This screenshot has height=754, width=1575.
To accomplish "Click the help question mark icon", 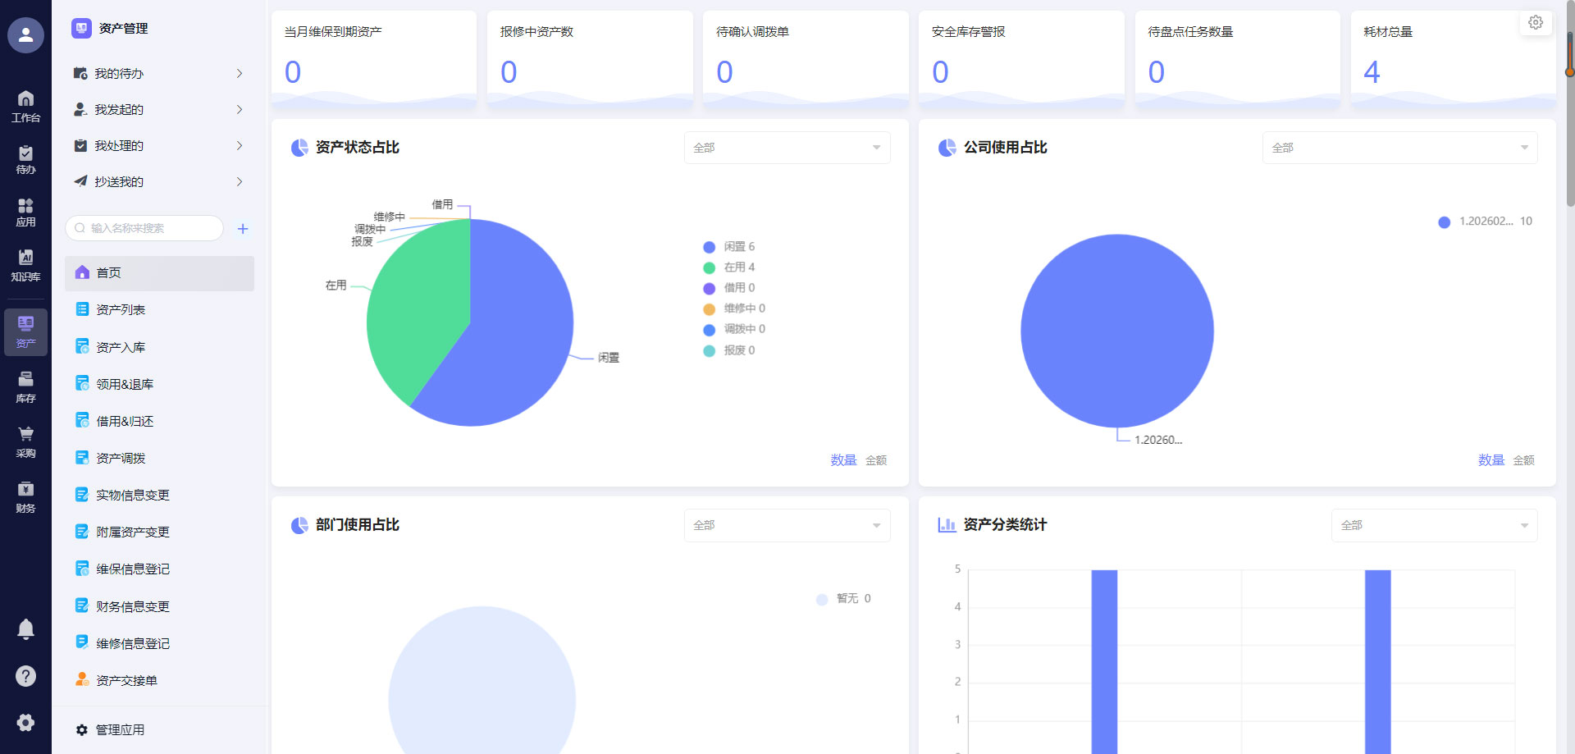I will click(x=25, y=676).
